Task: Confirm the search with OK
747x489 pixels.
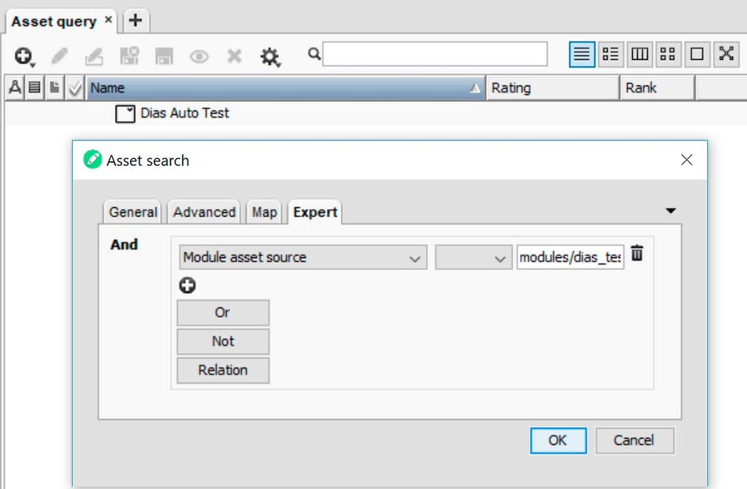Action: tap(558, 441)
